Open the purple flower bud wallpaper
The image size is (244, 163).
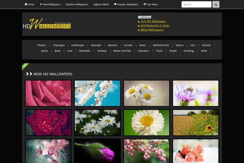98,151
